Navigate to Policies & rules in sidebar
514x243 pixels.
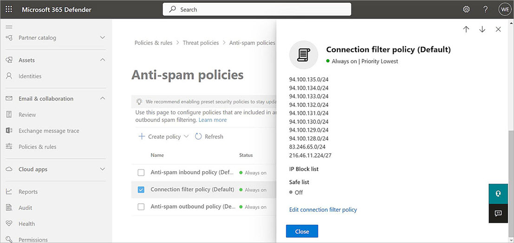pos(37,147)
